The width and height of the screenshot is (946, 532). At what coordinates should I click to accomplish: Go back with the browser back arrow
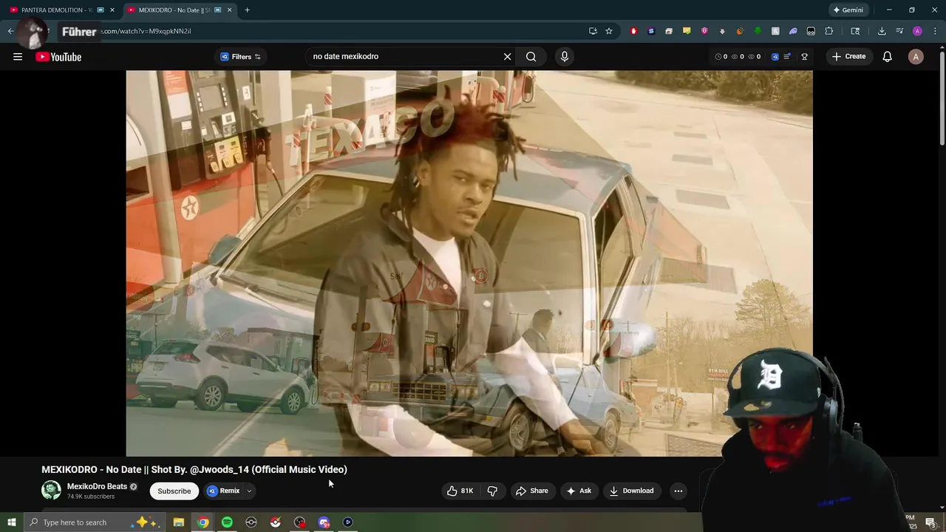(10, 31)
